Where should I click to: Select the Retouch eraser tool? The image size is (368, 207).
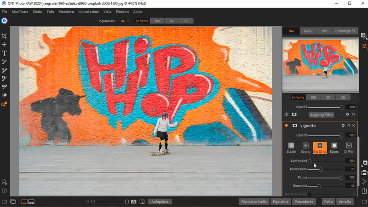[4, 95]
